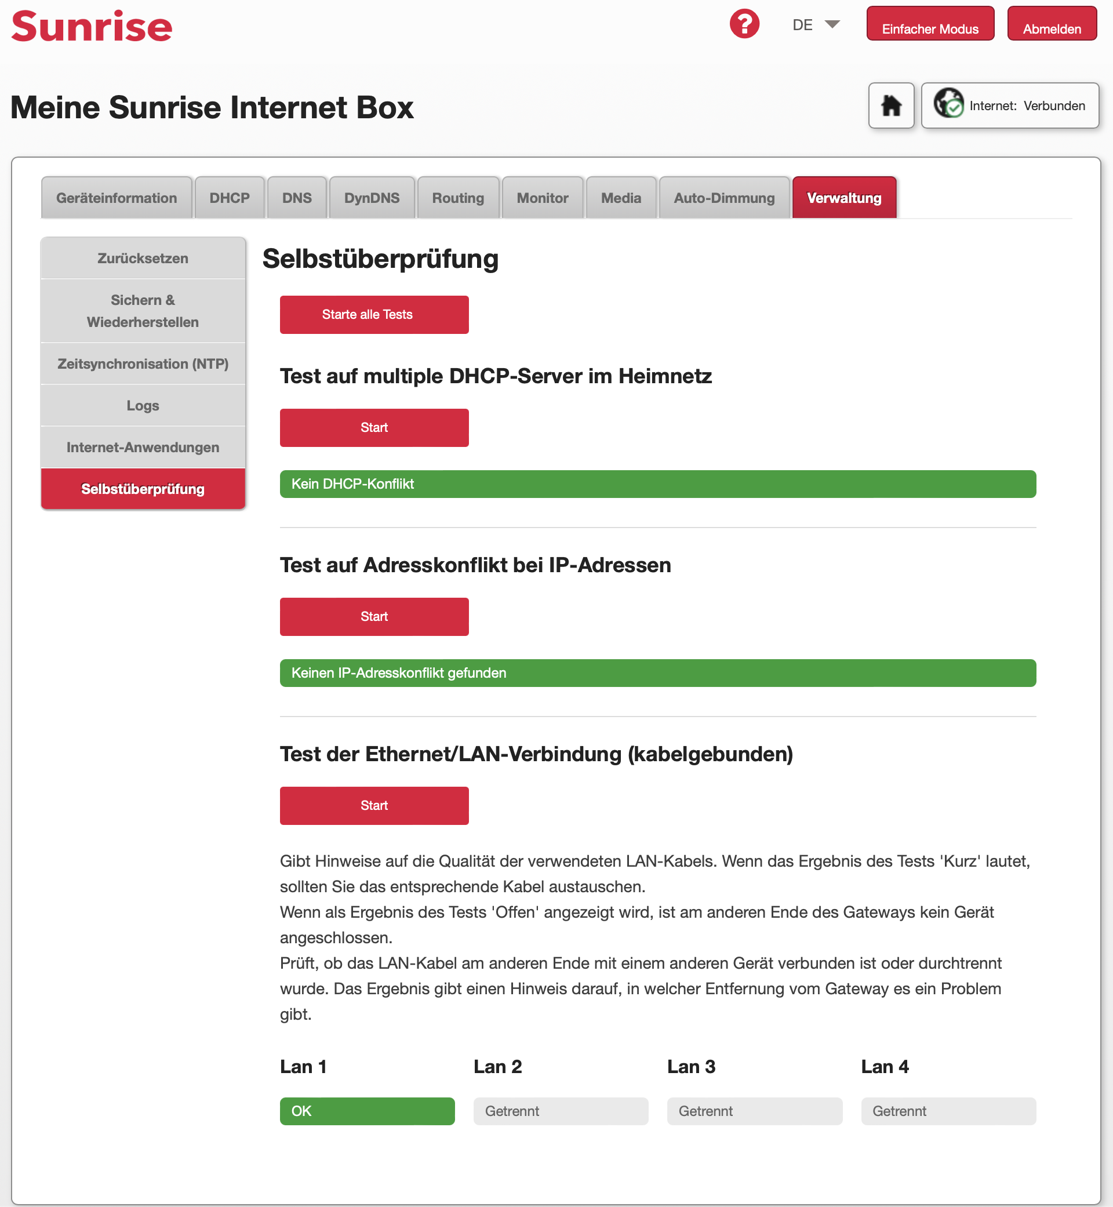Open the DE language dropdown

coord(815,25)
